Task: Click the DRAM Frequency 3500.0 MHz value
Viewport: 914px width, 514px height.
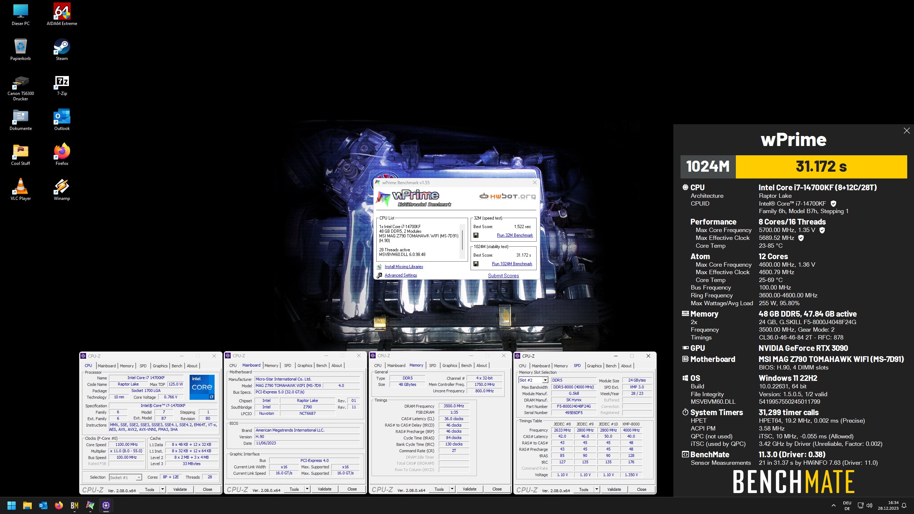Action: tap(454, 406)
